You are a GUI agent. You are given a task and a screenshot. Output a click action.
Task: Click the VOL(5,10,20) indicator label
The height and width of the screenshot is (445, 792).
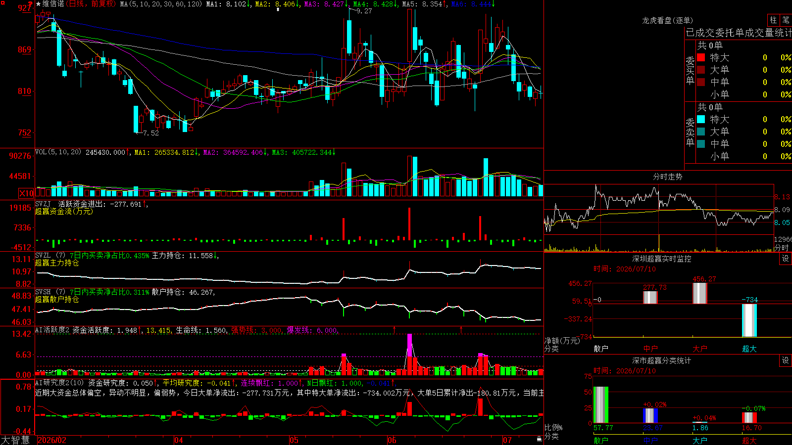(x=58, y=152)
